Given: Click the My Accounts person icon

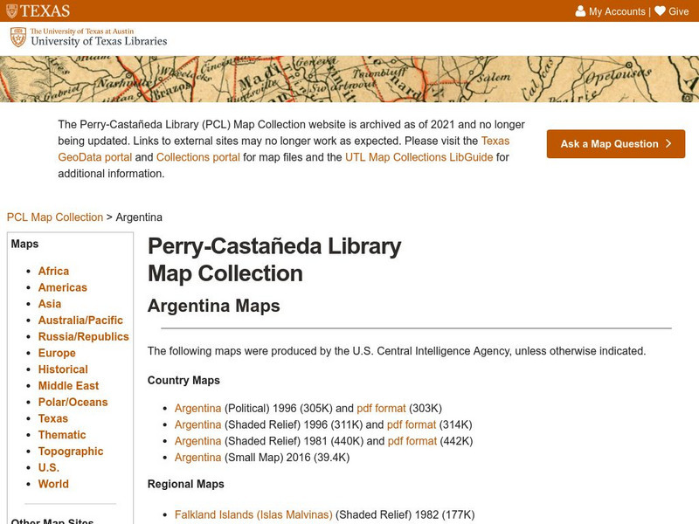Looking at the screenshot, I should 580,11.
